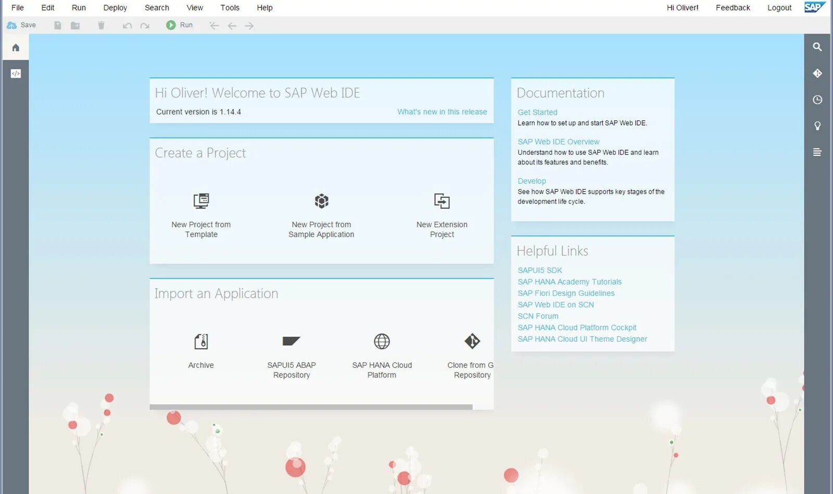The width and height of the screenshot is (833, 494).
Task: Click Logout in the header
Action: point(779,8)
